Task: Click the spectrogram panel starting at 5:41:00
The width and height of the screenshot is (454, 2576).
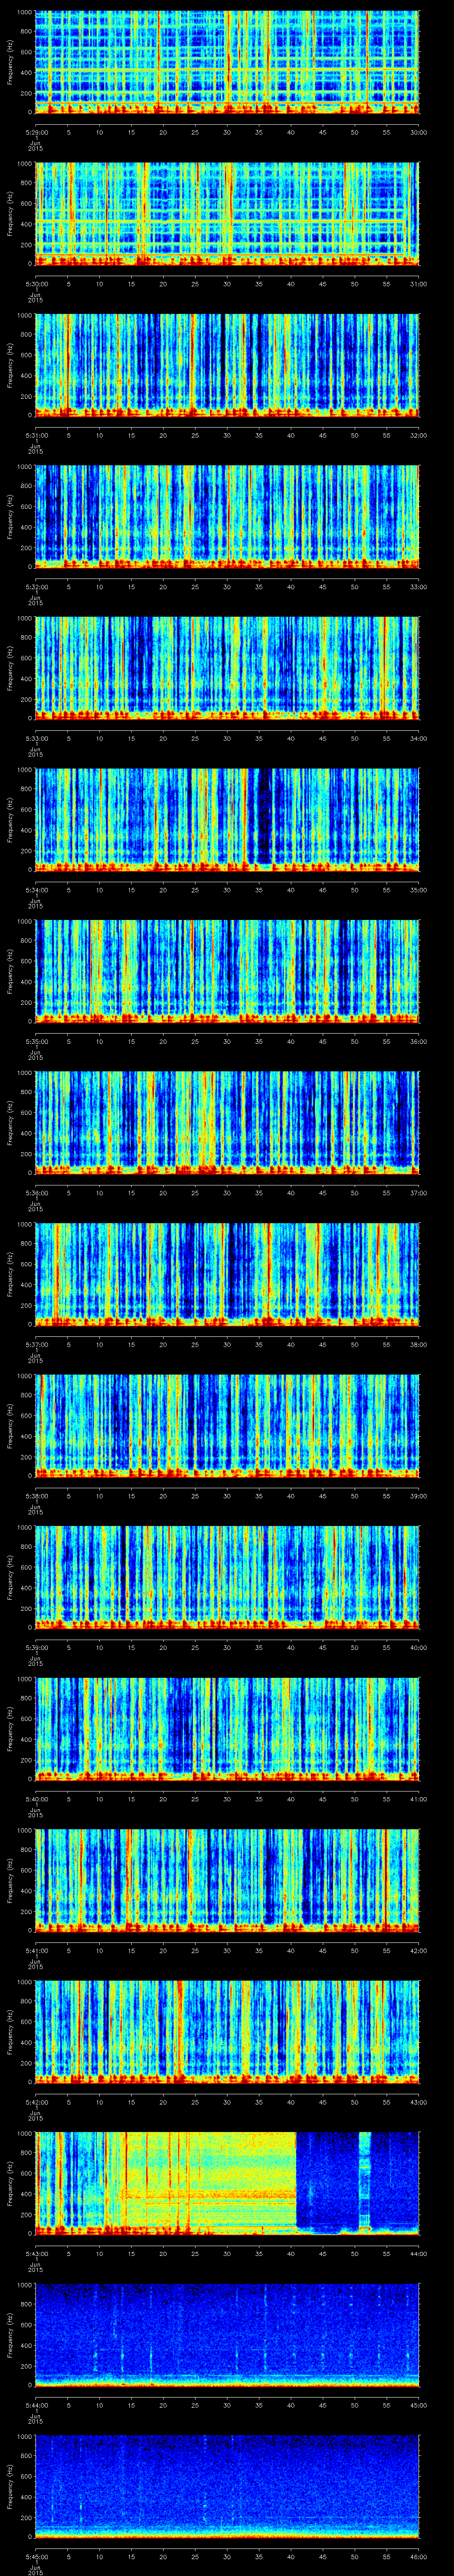Action: point(227,1879)
